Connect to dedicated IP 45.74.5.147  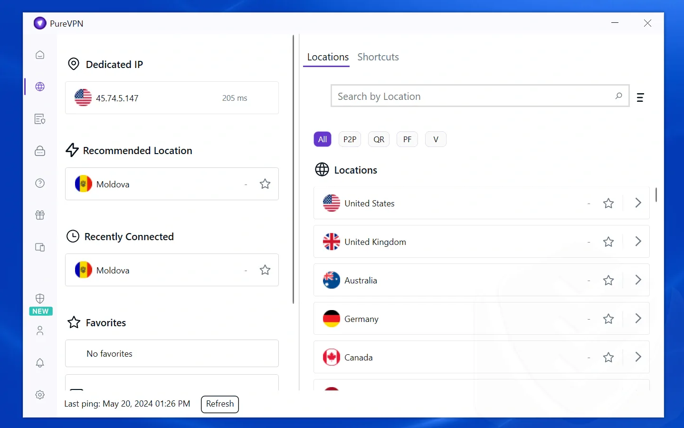[172, 97]
